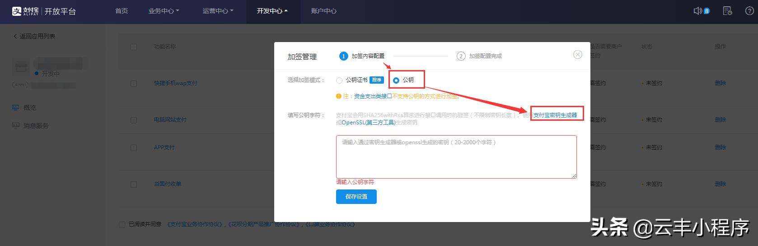
Task: Select the 公钥 radio option
Action: pos(396,80)
